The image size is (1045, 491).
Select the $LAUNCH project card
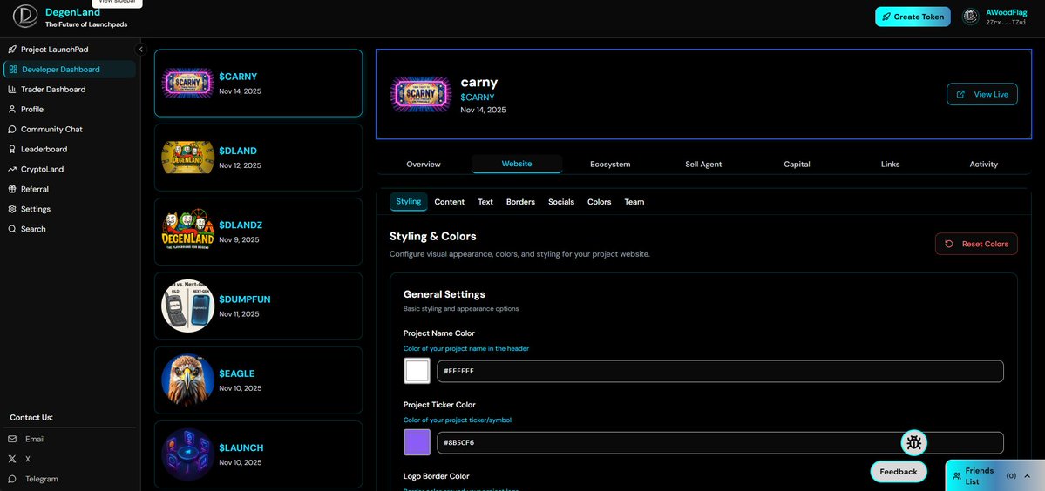[x=259, y=454]
